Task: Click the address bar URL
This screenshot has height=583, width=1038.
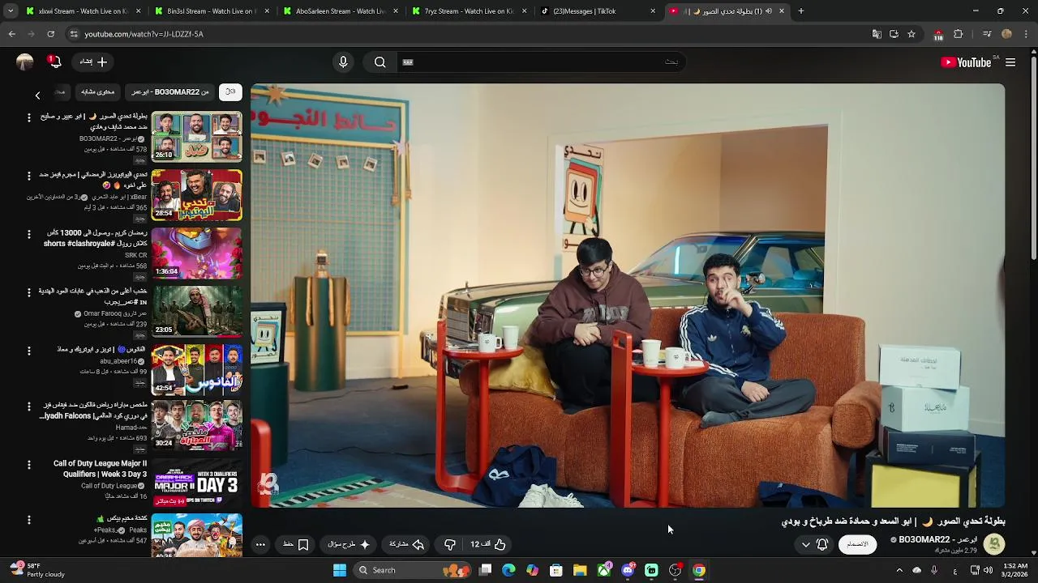Action: tap(144, 34)
